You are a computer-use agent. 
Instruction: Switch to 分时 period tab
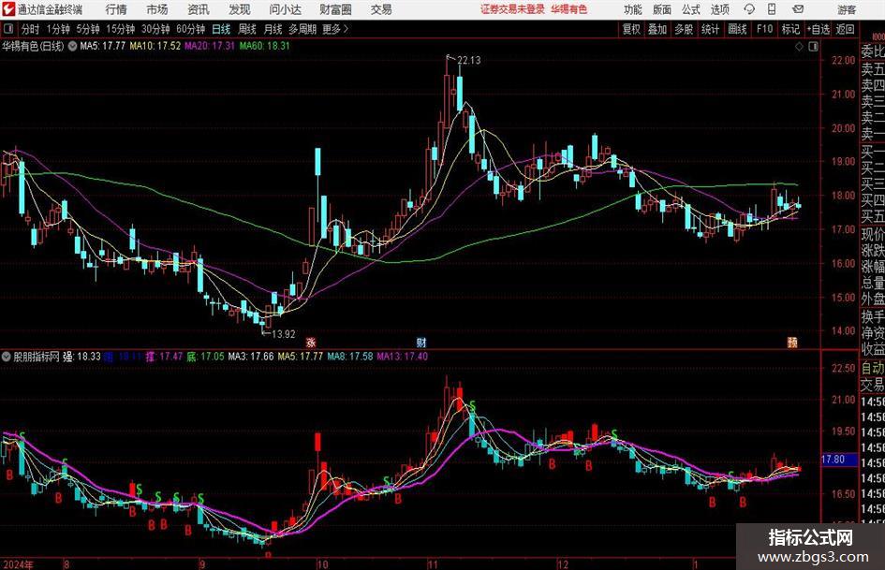click(30, 29)
